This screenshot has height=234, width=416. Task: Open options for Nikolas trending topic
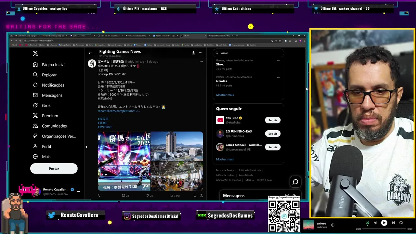pos(279,77)
